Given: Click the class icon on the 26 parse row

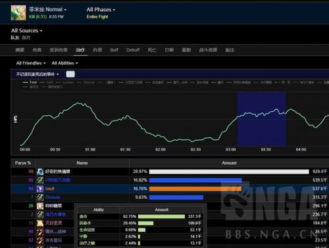Looking at the screenshot, I should click(x=40, y=206).
